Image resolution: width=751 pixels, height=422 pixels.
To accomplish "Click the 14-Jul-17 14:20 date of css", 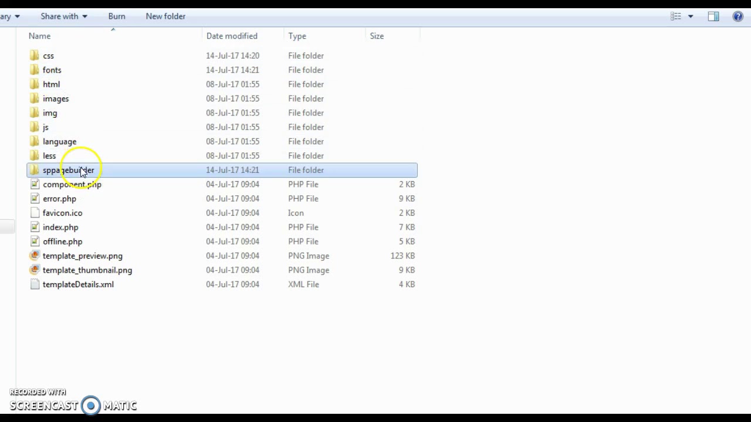I will pos(232,56).
